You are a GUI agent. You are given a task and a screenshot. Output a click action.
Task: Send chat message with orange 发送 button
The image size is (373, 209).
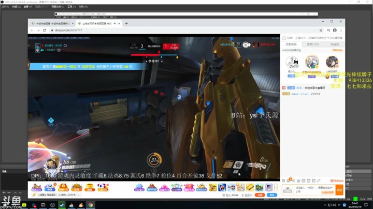coord(339,190)
